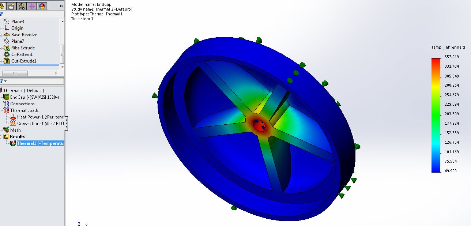Select the EndCap AISI 1020 label
The width and height of the screenshot is (471, 226).
click(x=35, y=97)
